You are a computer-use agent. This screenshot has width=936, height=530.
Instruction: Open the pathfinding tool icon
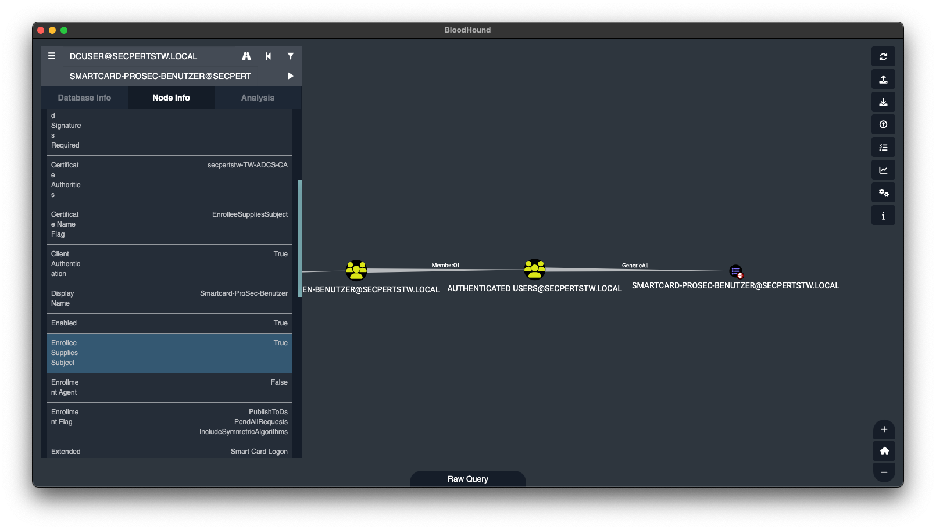[x=246, y=56]
